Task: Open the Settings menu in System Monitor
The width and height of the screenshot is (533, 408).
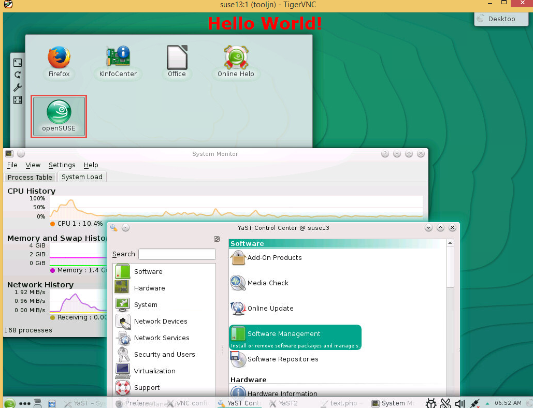Action: click(x=62, y=165)
